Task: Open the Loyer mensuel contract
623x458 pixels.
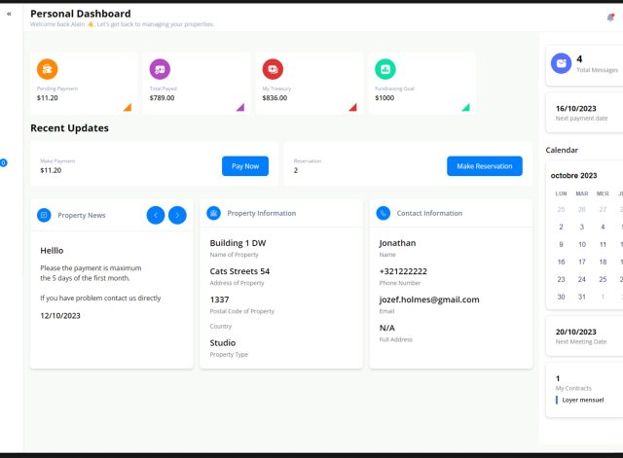Action: point(583,400)
